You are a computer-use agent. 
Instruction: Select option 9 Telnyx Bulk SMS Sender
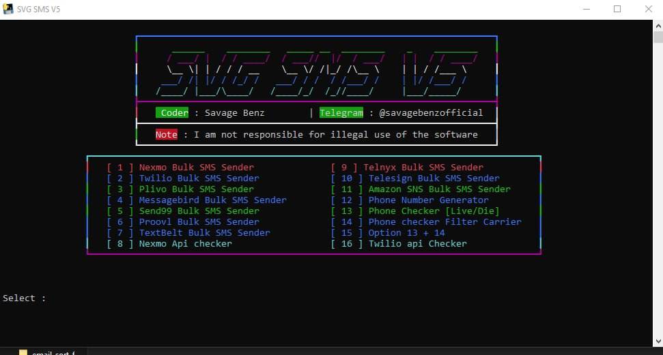407,167
